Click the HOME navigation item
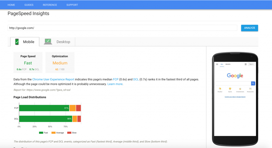The height and width of the screenshot is (148, 272). tap(11, 5)
